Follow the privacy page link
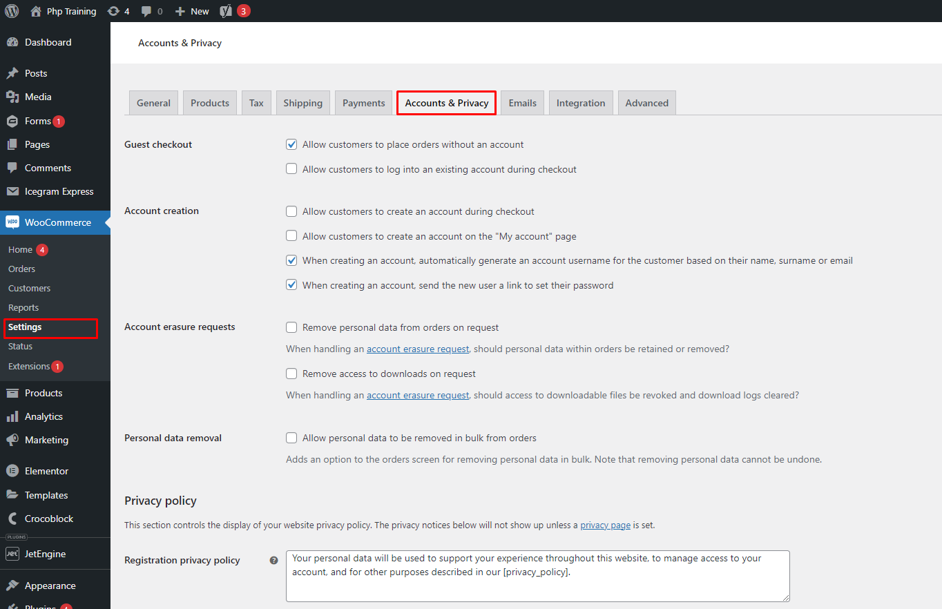This screenshot has width=942, height=609. (x=605, y=525)
